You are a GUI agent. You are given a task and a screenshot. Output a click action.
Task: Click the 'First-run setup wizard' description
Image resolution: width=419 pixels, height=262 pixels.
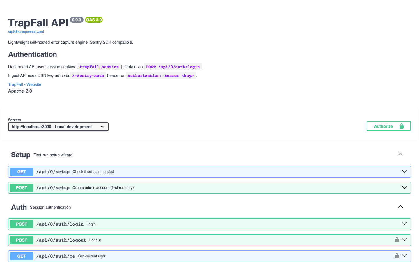53,155
